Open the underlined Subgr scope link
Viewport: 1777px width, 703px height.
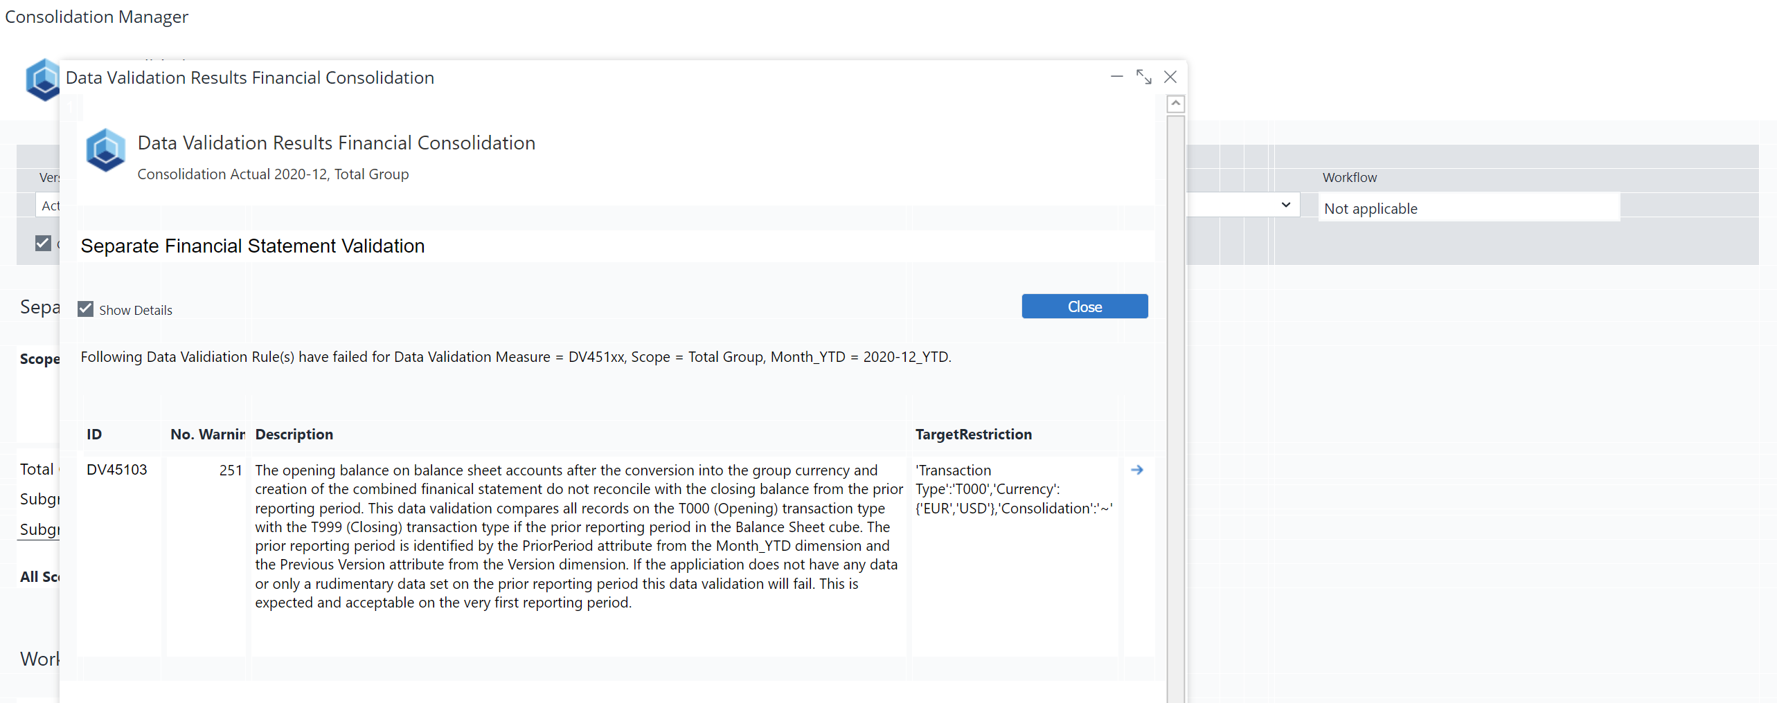pos(39,529)
